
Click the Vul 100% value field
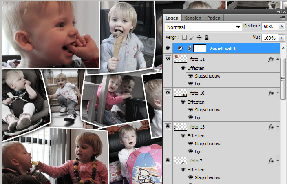click(x=269, y=38)
